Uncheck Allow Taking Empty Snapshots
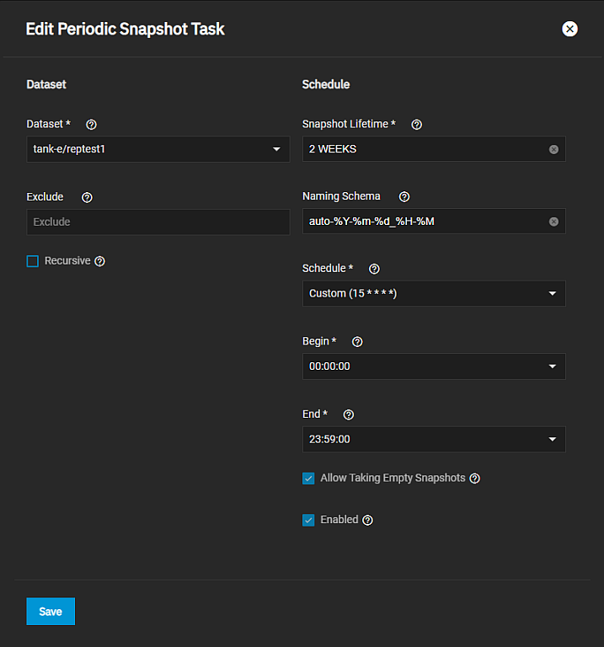The width and height of the screenshot is (604, 647). pyautogui.click(x=308, y=479)
